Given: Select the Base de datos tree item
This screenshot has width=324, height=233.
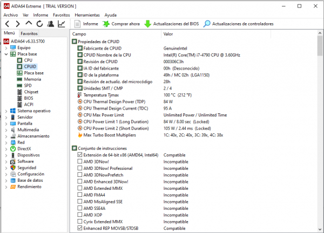Looking at the screenshot, I should point(30,180).
